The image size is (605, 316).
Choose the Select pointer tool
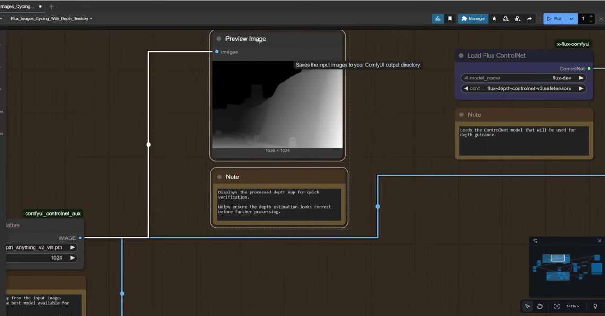click(x=527, y=307)
